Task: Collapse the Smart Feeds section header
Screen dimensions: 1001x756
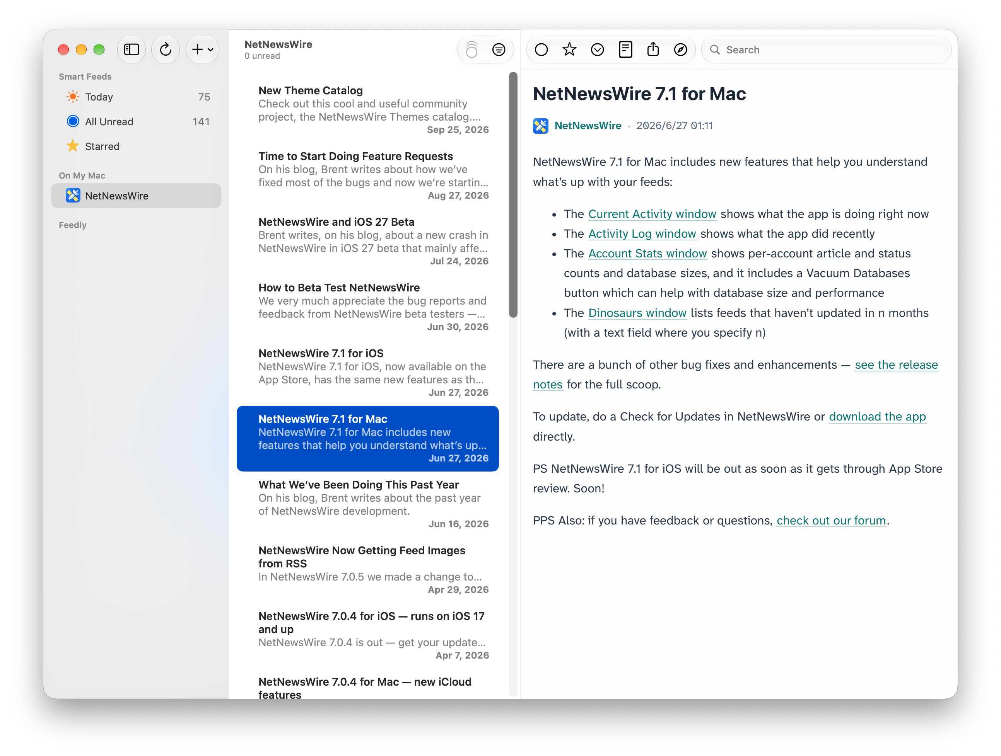Action: pos(85,77)
